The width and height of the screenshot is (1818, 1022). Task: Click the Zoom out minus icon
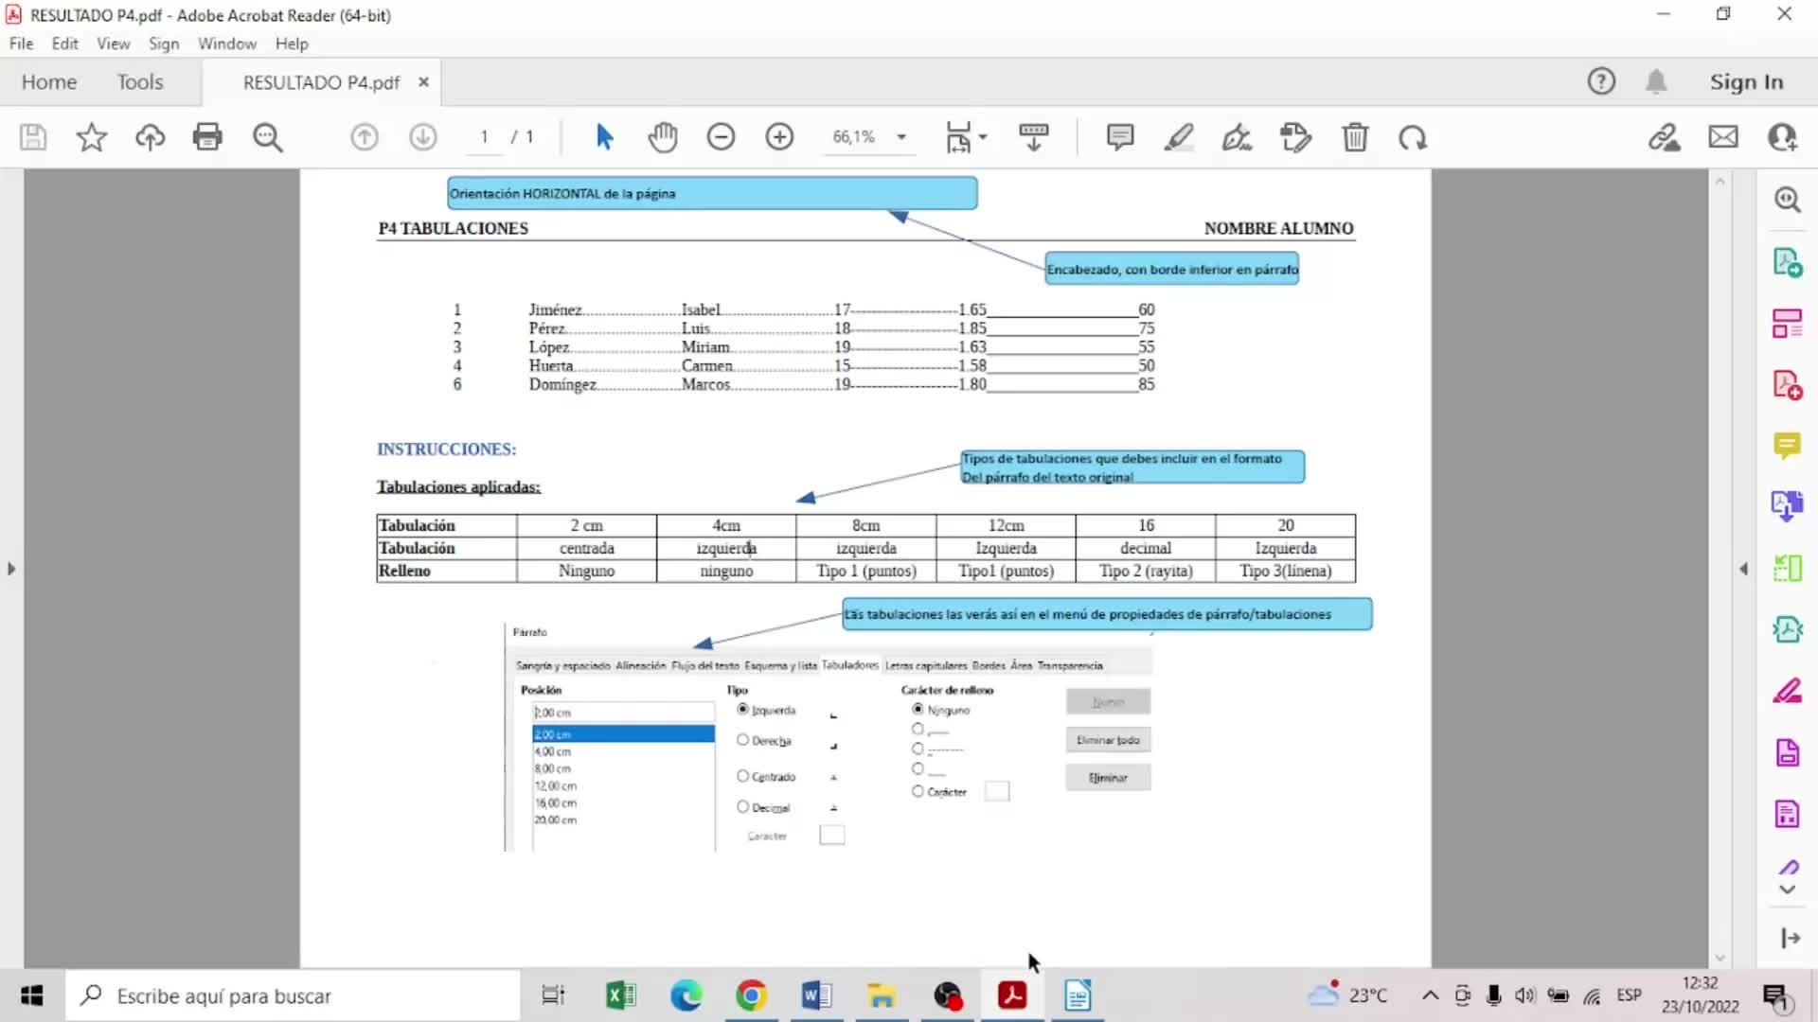pos(721,137)
